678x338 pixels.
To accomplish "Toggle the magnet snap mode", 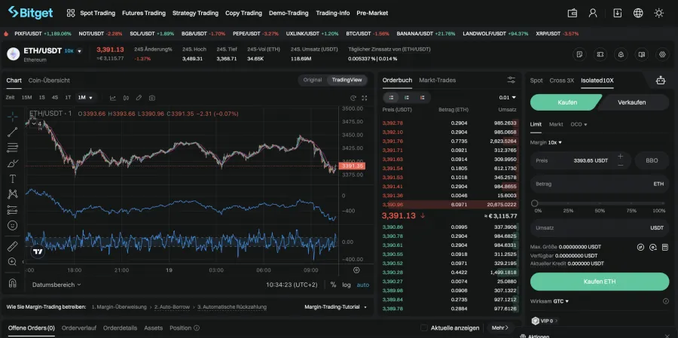I will tap(13, 283).
